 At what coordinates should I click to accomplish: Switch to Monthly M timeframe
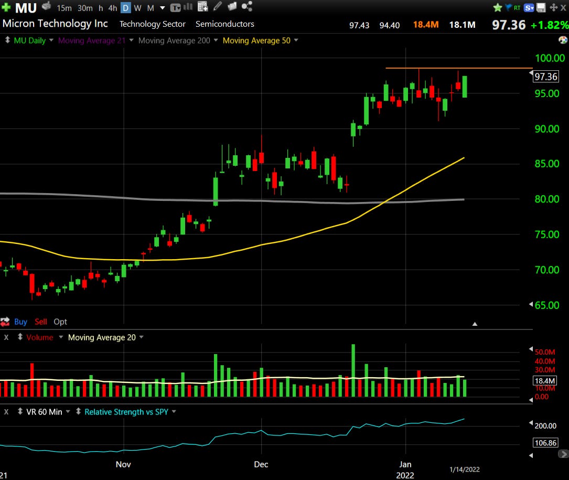tap(151, 8)
